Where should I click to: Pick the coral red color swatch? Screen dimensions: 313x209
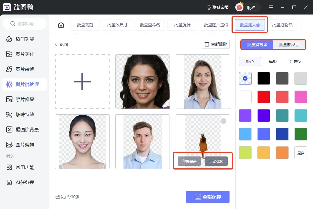pos(282,97)
